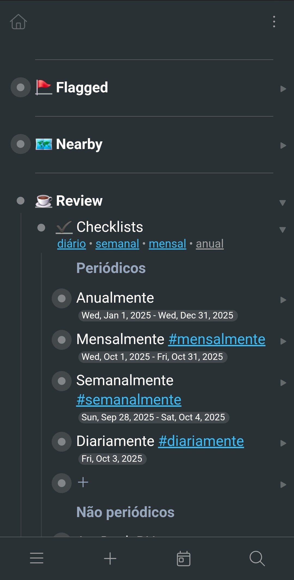294x580 pixels.
Task: Tap the plus icon in bottom bar
Action: coord(110,558)
